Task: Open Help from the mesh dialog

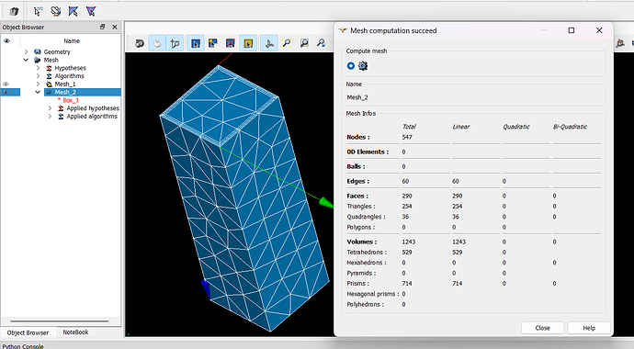Action: click(589, 328)
